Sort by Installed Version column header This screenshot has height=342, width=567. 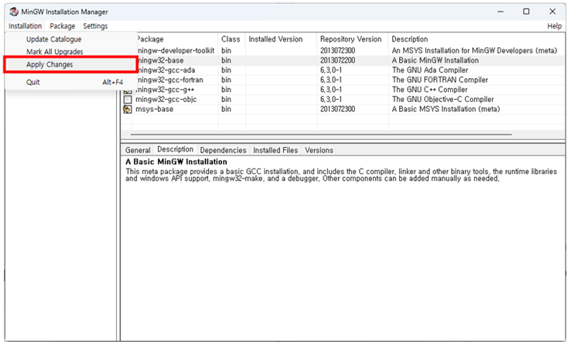point(281,39)
